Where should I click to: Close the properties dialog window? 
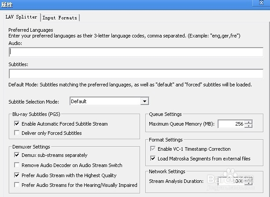[261, 3]
